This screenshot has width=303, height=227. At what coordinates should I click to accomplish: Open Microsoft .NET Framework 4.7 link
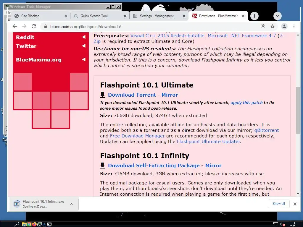pos(242,36)
